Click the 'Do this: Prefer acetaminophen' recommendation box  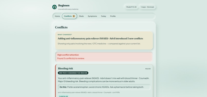click(x=104, y=87)
